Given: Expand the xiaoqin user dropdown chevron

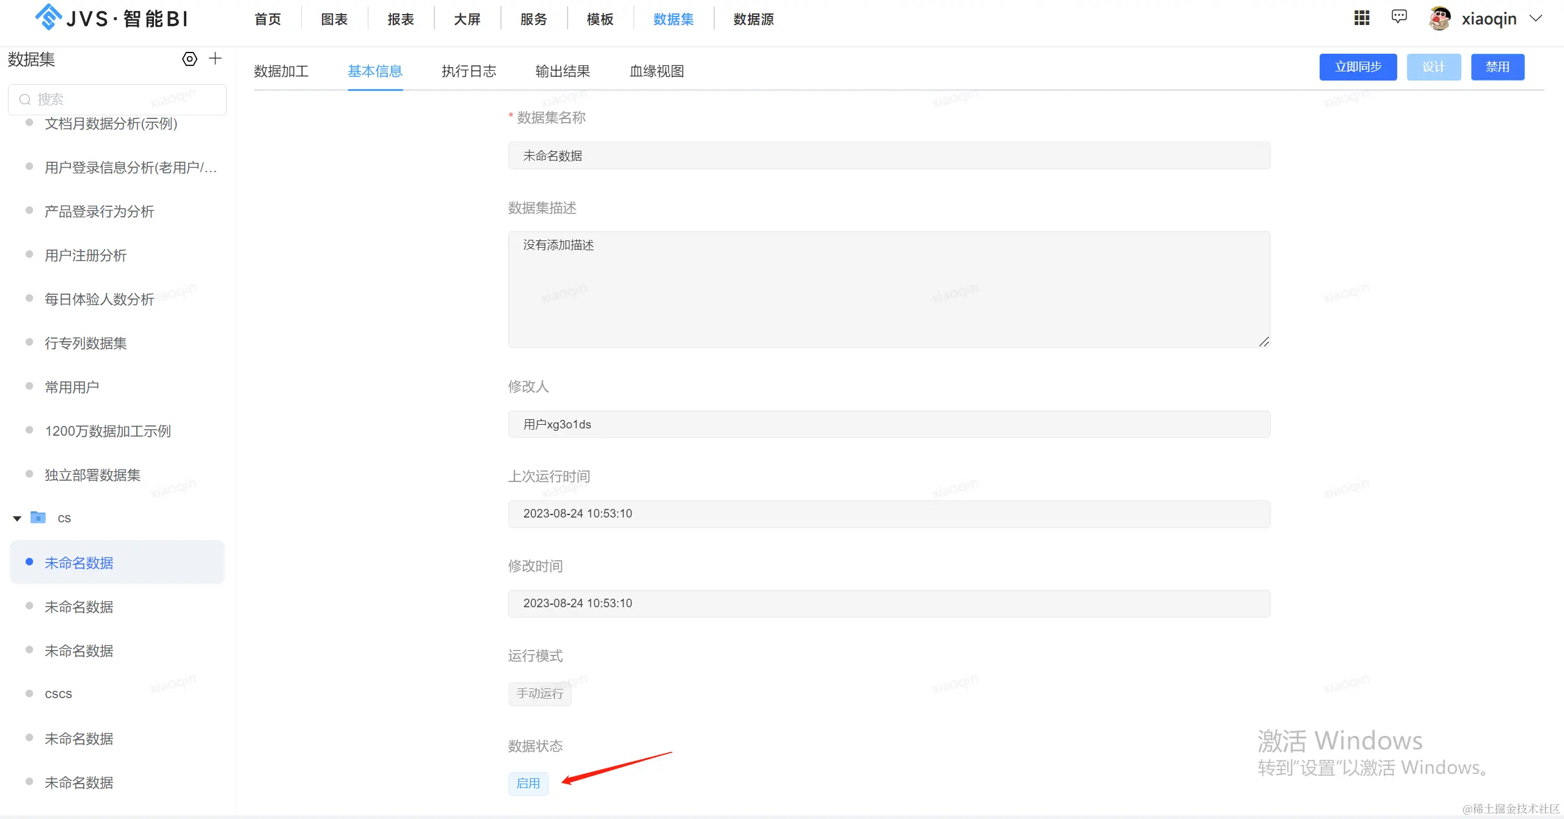Looking at the screenshot, I should point(1536,18).
